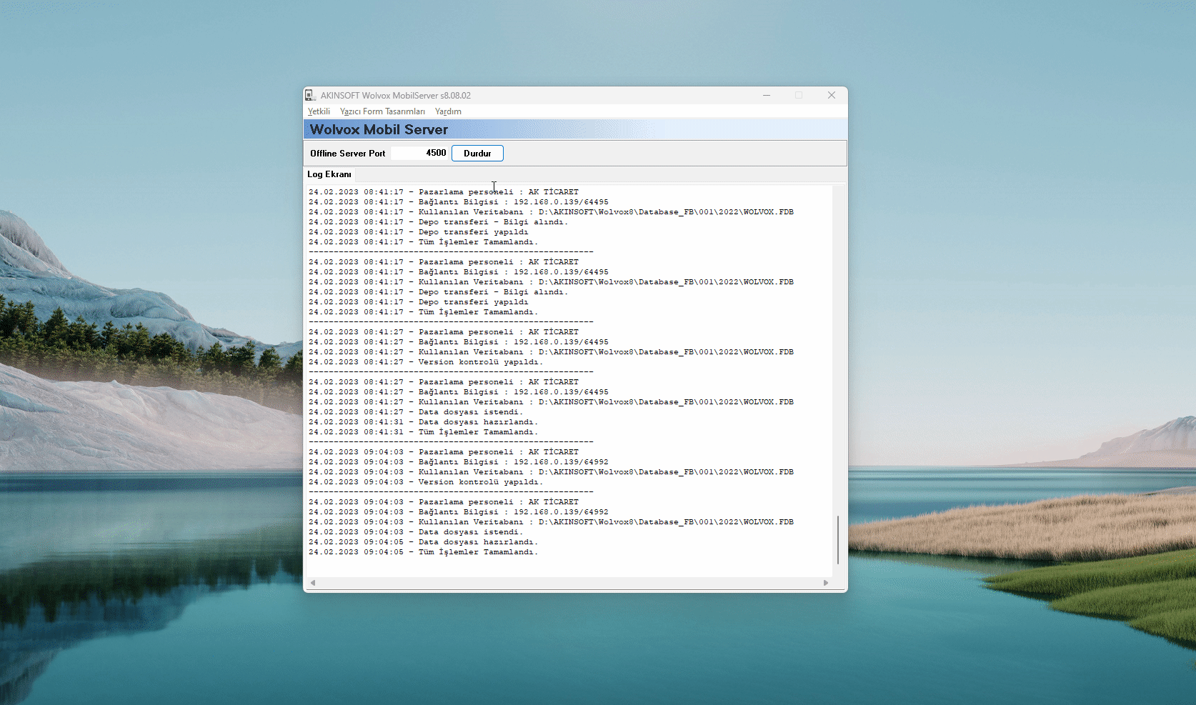Click log line 09:04:05 Data dosyası hazırlandı
The width and height of the screenshot is (1196, 705).
pyautogui.click(x=423, y=542)
